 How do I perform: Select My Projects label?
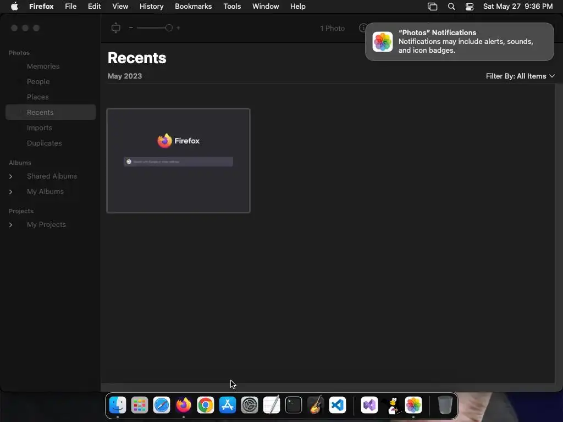pos(46,225)
